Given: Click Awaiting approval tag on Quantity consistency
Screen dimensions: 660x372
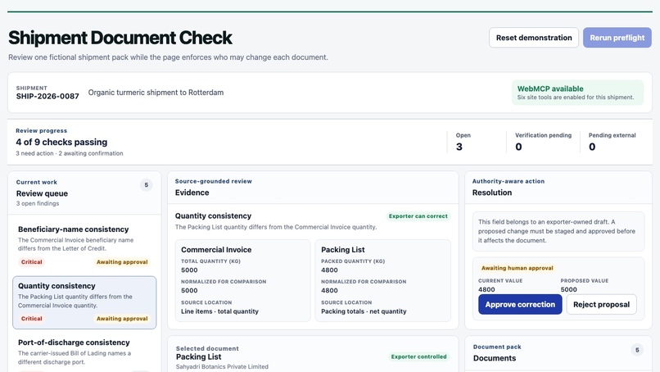Looking at the screenshot, I should point(122,319).
